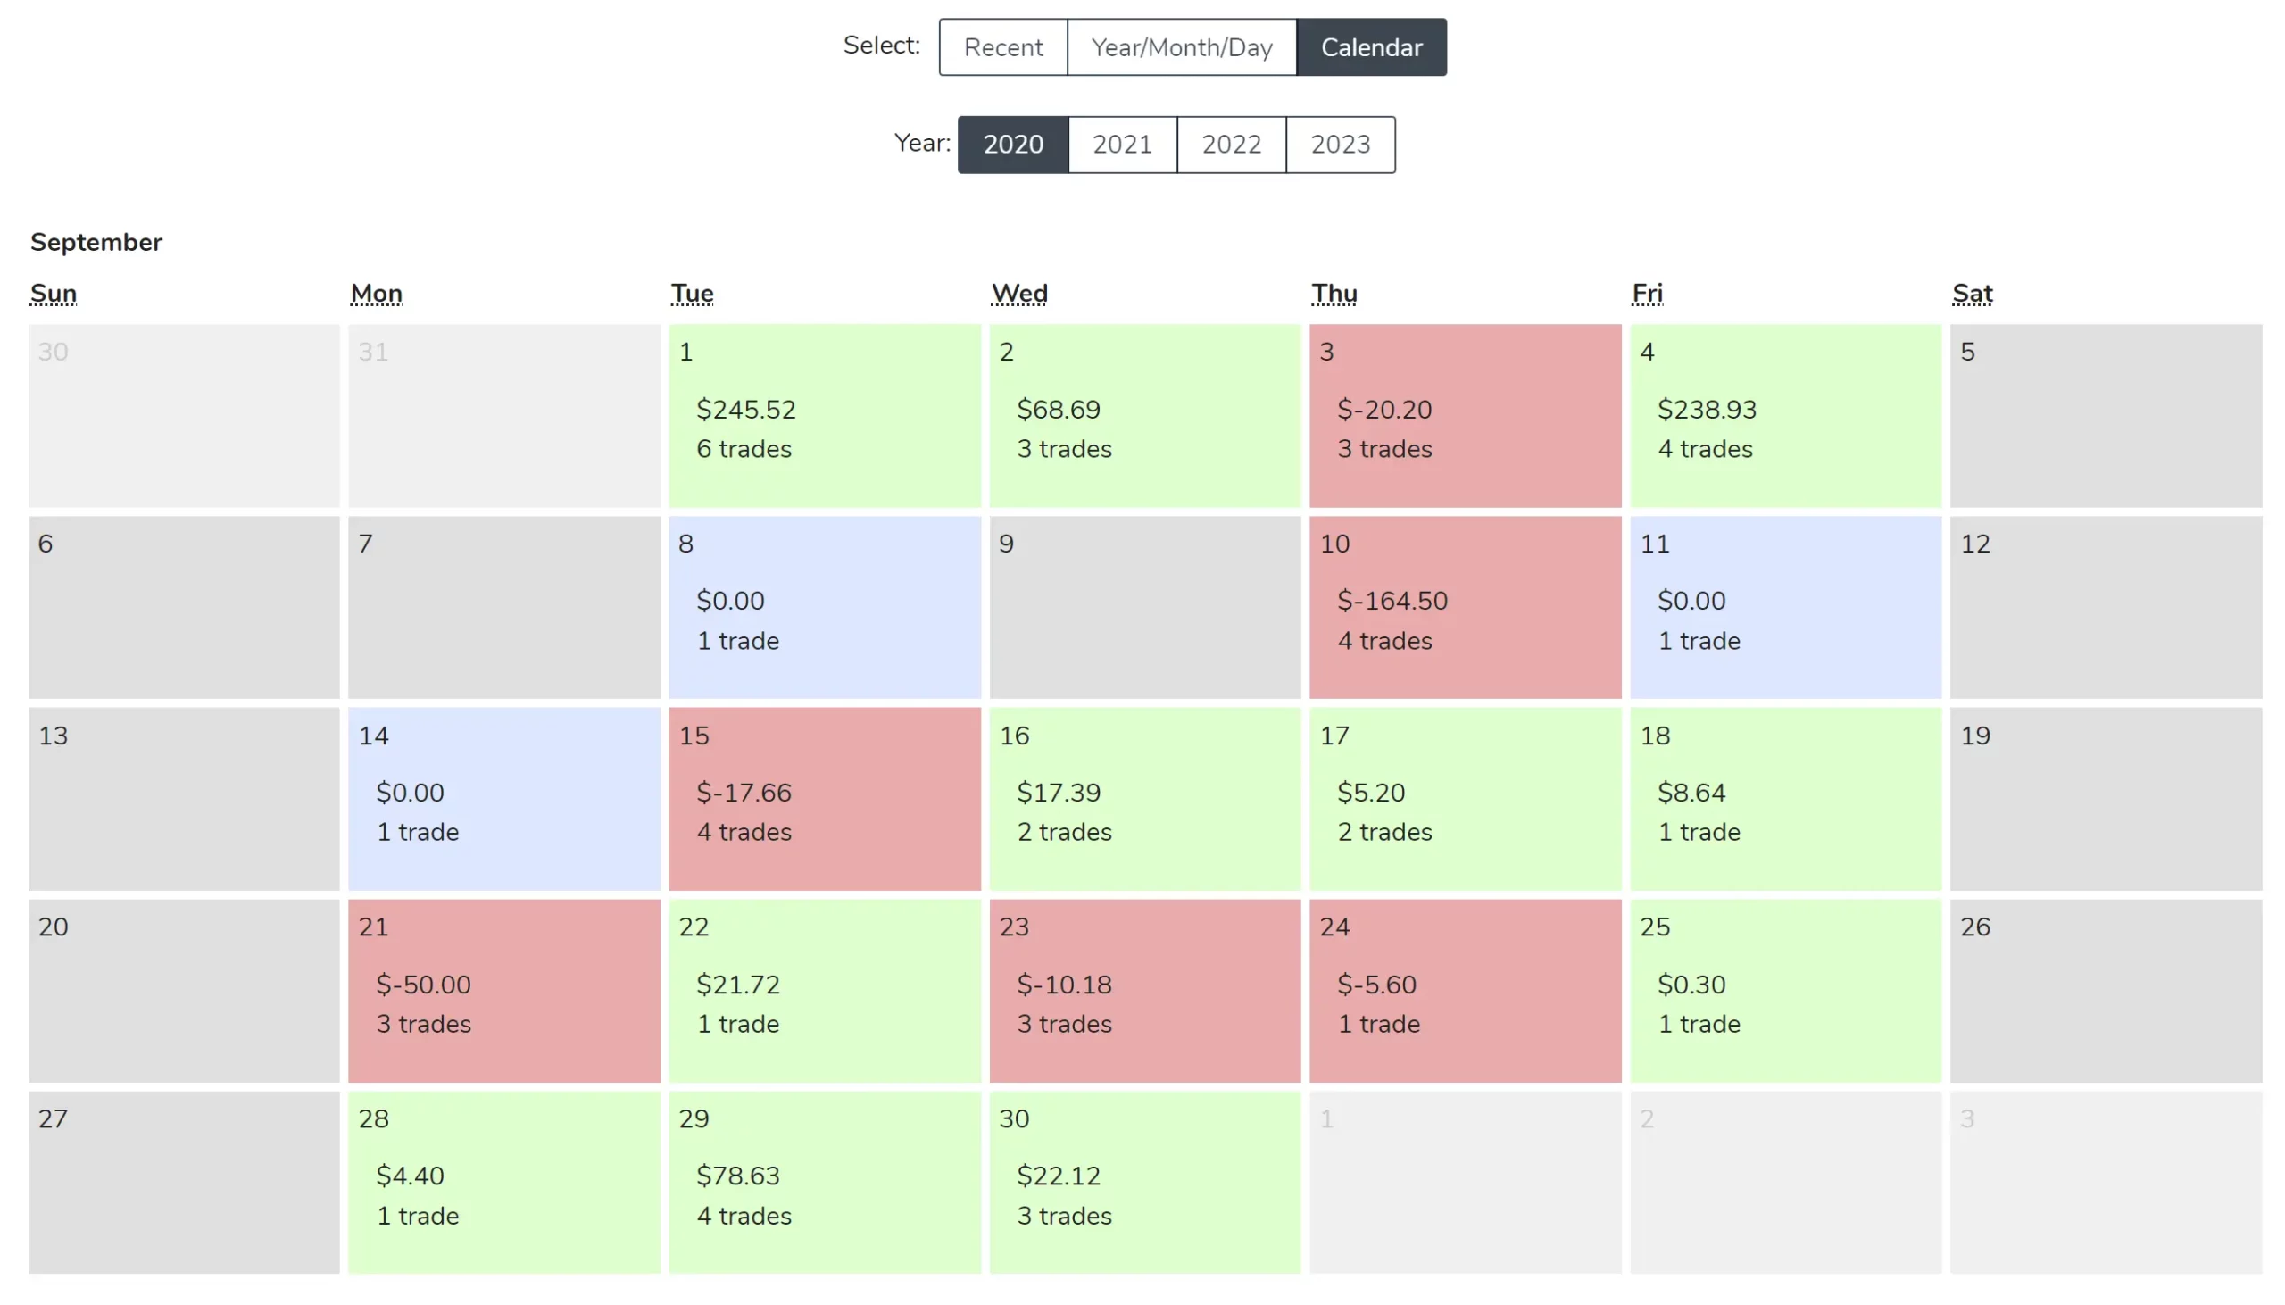Select the Year/Month/Day view
2285x1305 pixels.
pos(1181,47)
